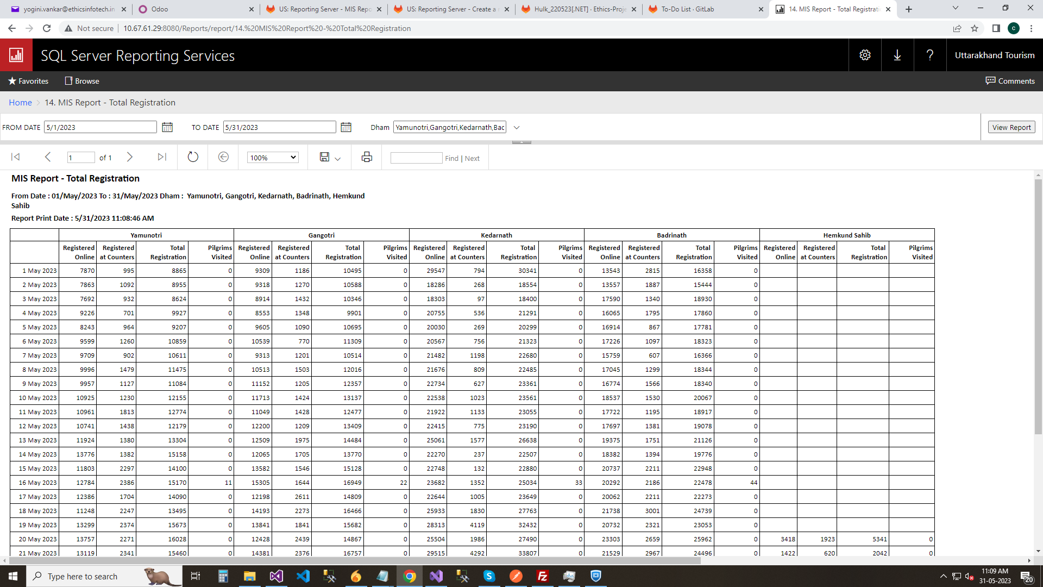Viewport: 1043px width, 587px height.
Task: Open FROM DATE calendar picker icon
Action: point(167,127)
